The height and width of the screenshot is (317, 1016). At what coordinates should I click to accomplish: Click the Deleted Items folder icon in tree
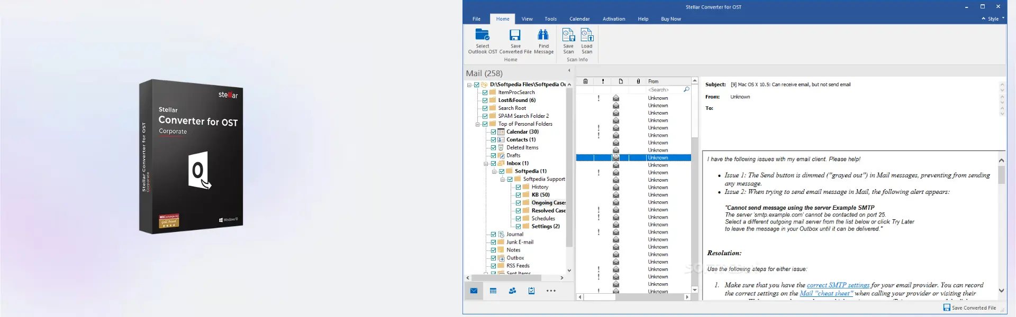pyautogui.click(x=501, y=147)
